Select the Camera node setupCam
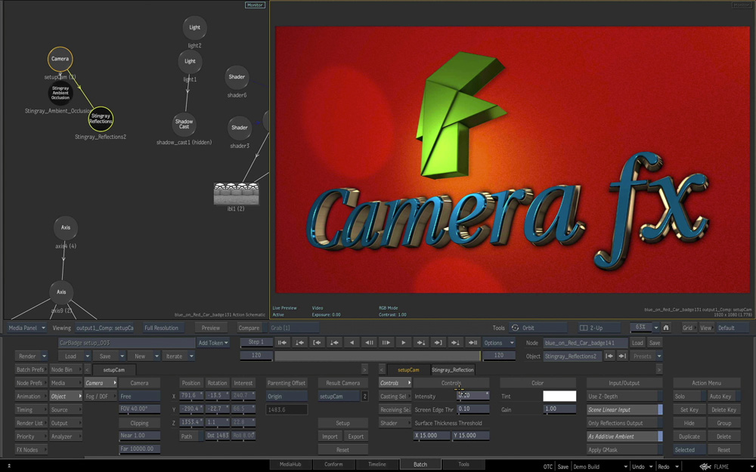The image size is (756, 472). click(60, 59)
